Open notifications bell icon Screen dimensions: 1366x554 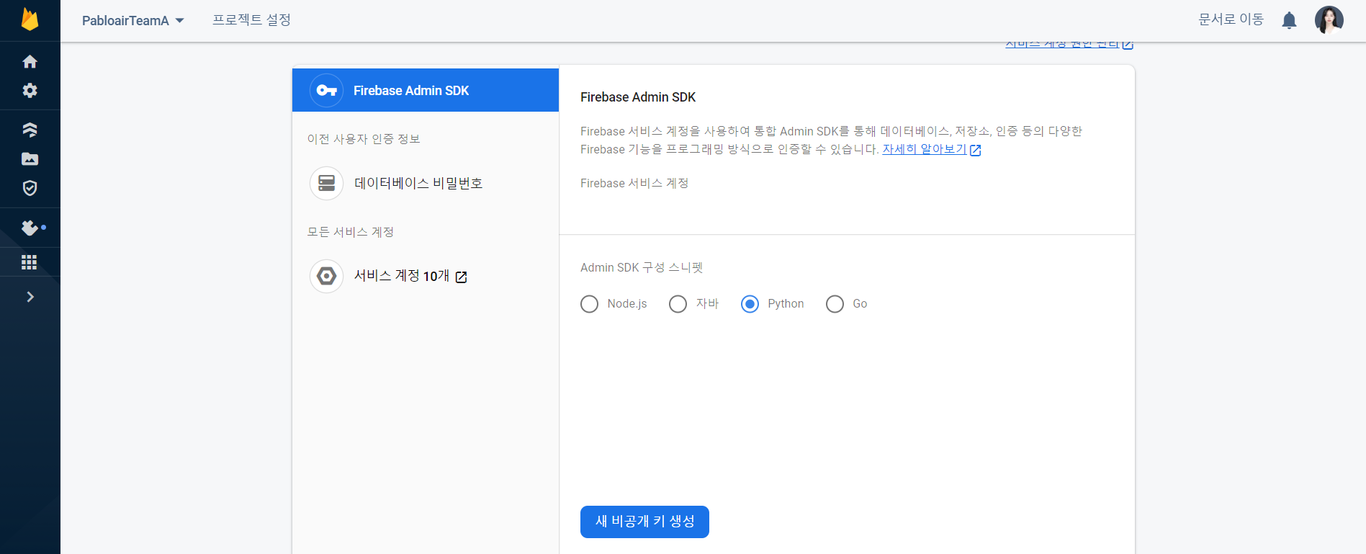1289,20
